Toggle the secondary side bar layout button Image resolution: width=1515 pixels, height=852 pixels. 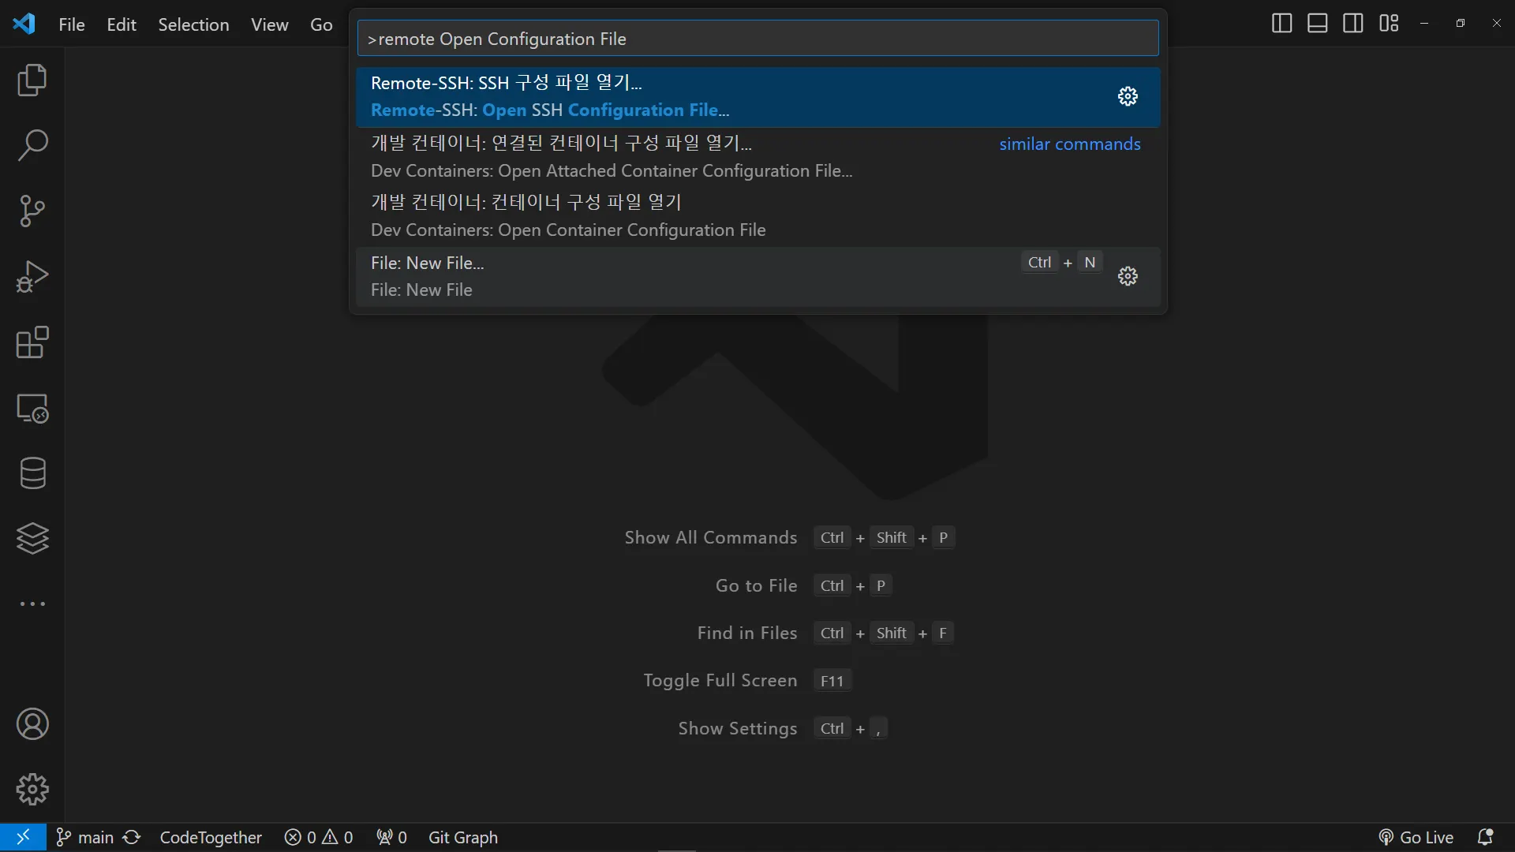tap(1352, 24)
